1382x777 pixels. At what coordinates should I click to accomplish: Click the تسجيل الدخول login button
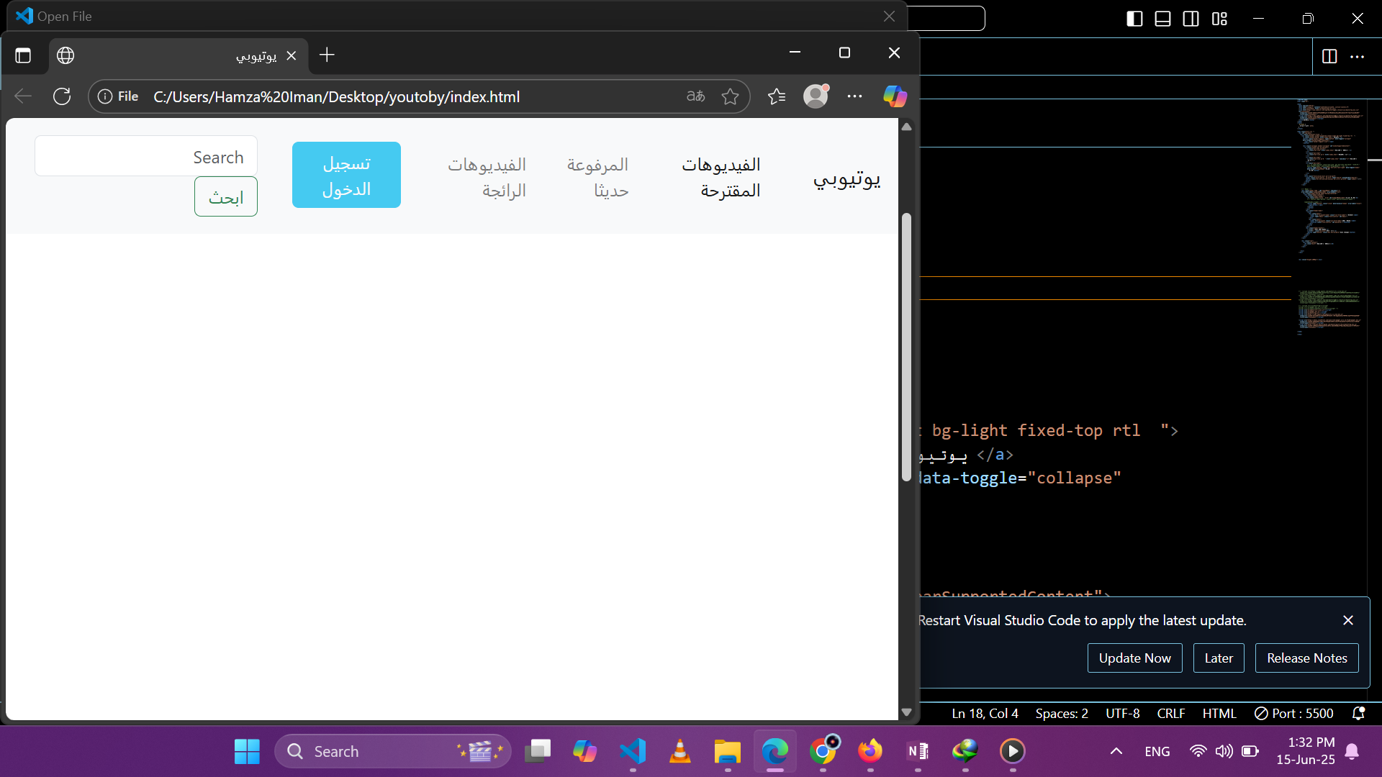[346, 175]
